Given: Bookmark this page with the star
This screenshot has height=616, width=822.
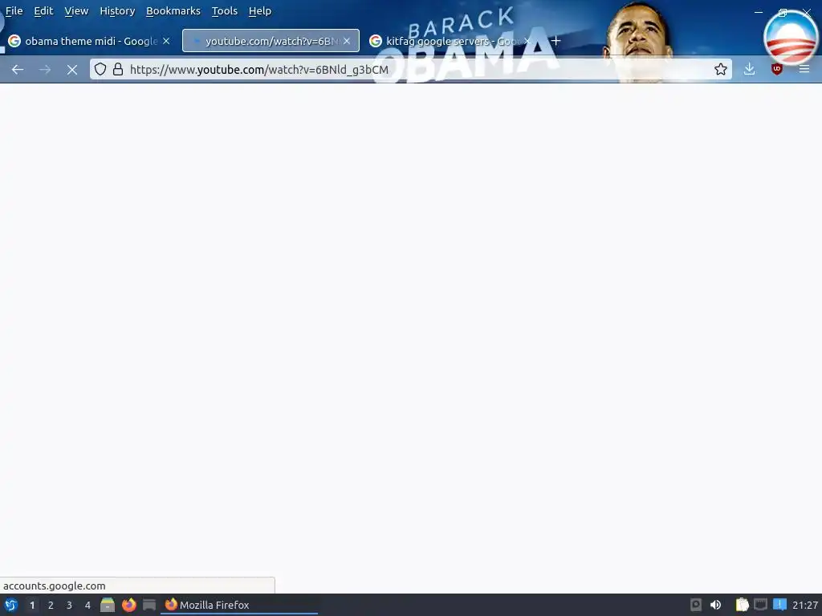Looking at the screenshot, I should click(x=720, y=69).
